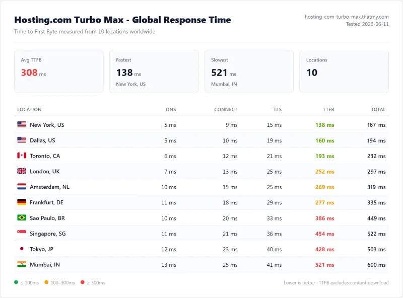Click the 319 ms total for Amsterdam

click(376, 187)
